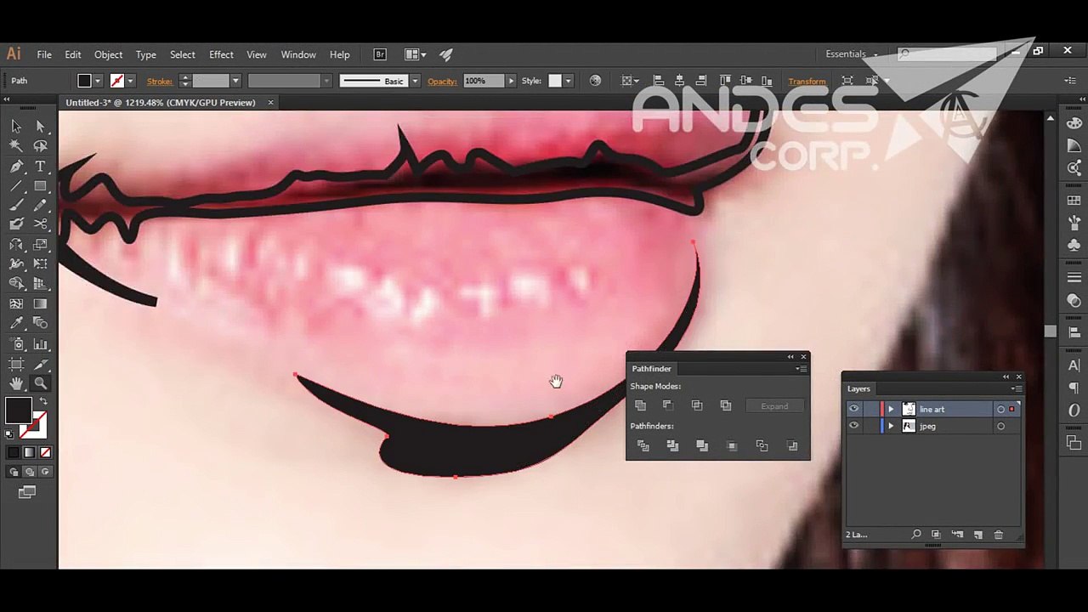The width and height of the screenshot is (1088, 612).
Task: Toggle lock on jpeg layer
Action: click(869, 426)
